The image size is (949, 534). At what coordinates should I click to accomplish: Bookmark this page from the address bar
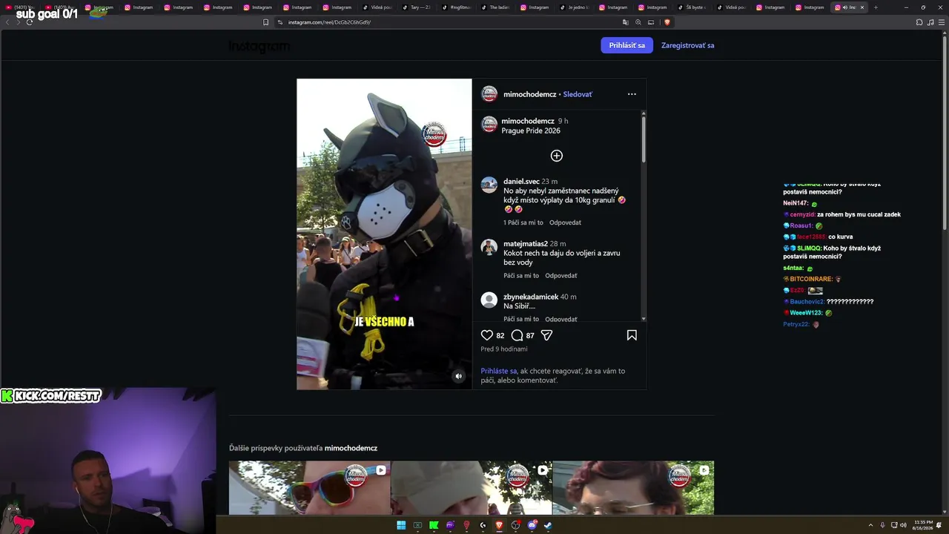click(266, 22)
